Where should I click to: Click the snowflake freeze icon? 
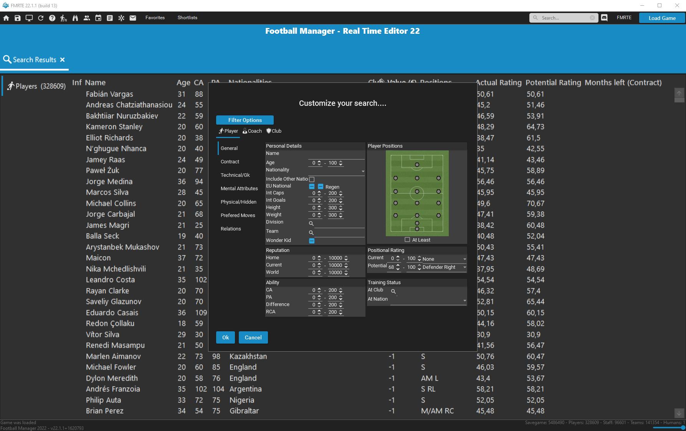[x=121, y=18]
